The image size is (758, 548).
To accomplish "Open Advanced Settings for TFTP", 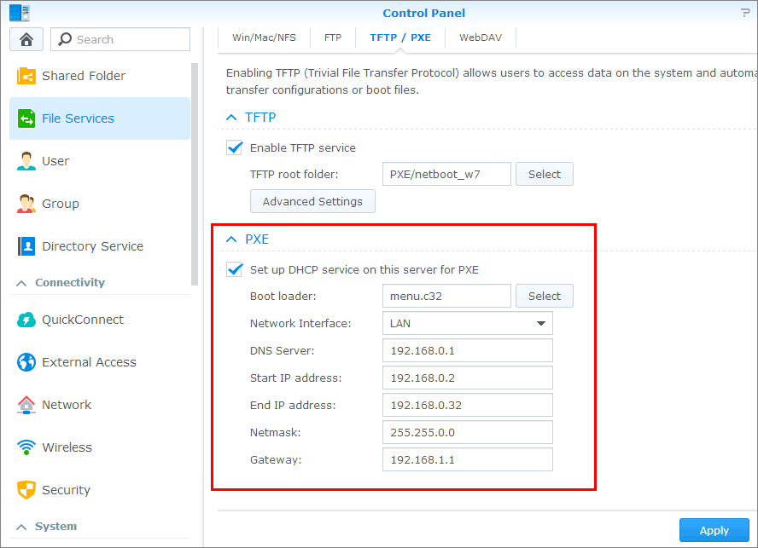I will click(x=312, y=201).
